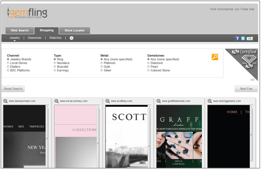Visit Verichannel trade site link

[232, 9]
